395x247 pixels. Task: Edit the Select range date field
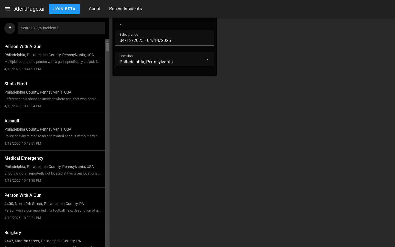165,38
